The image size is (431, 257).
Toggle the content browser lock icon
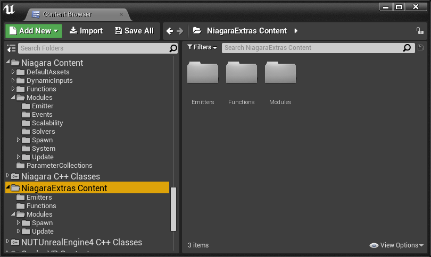point(420,31)
